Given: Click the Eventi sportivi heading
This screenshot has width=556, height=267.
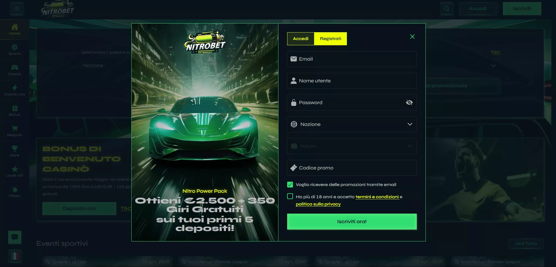Looking at the screenshot, I should [x=62, y=243].
